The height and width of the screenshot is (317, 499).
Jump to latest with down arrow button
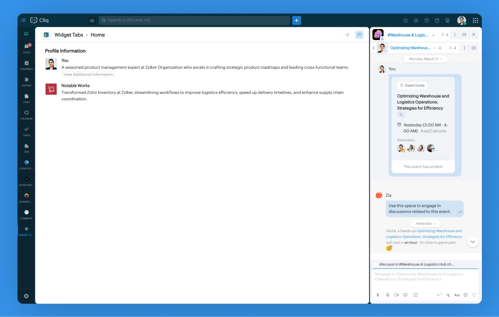pyautogui.click(x=472, y=242)
